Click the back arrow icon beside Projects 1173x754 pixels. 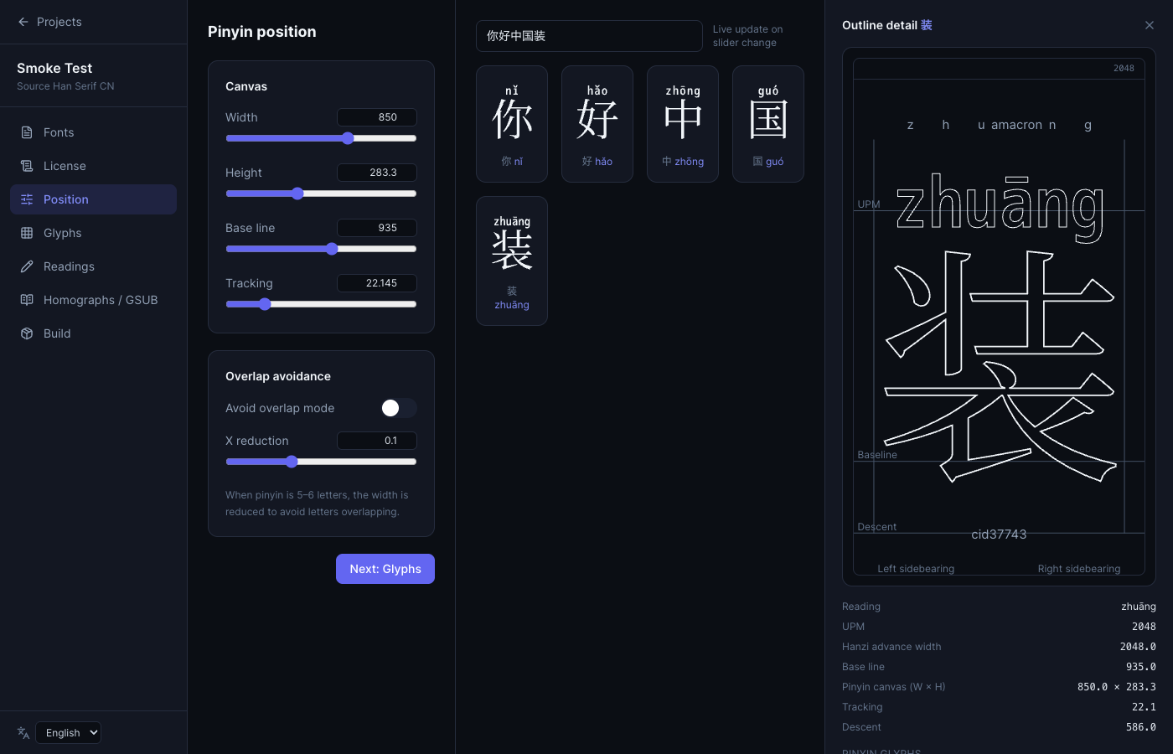pyautogui.click(x=23, y=22)
